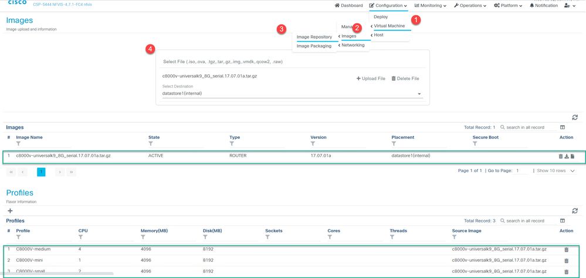Viewport: 586px width, 278px height.
Task: Open Notification in top navigation
Action: coord(544,6)
